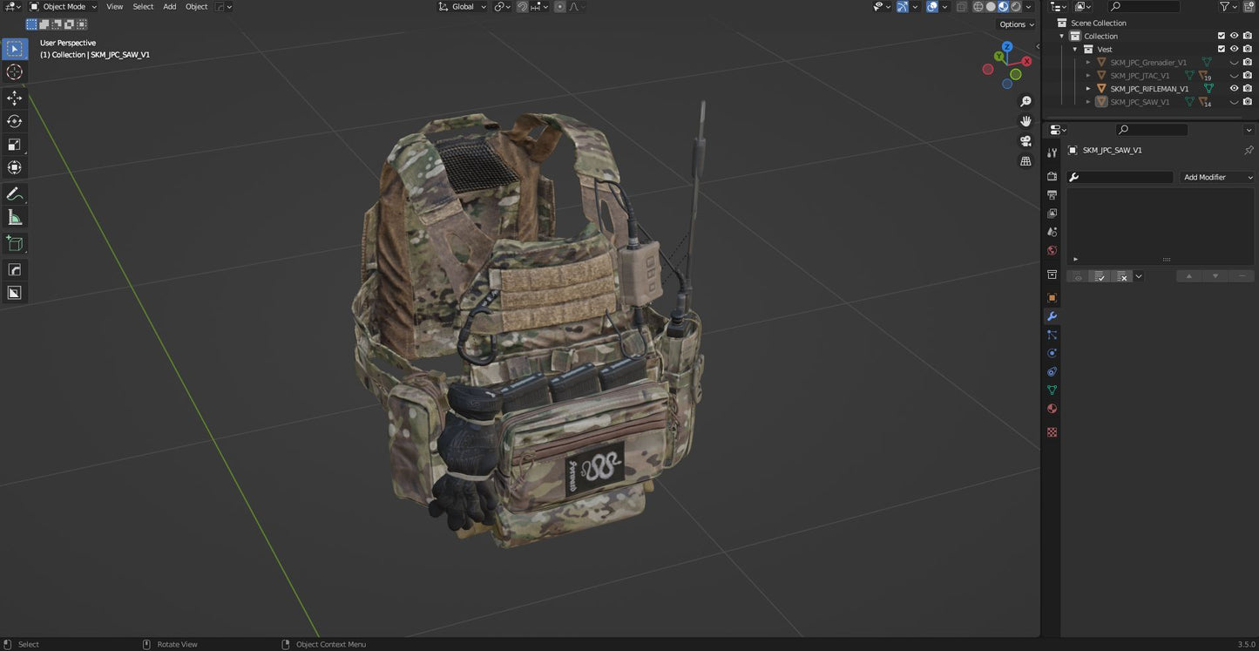Uncheck the Vest collection checkbox

[x=1221, y=49]
